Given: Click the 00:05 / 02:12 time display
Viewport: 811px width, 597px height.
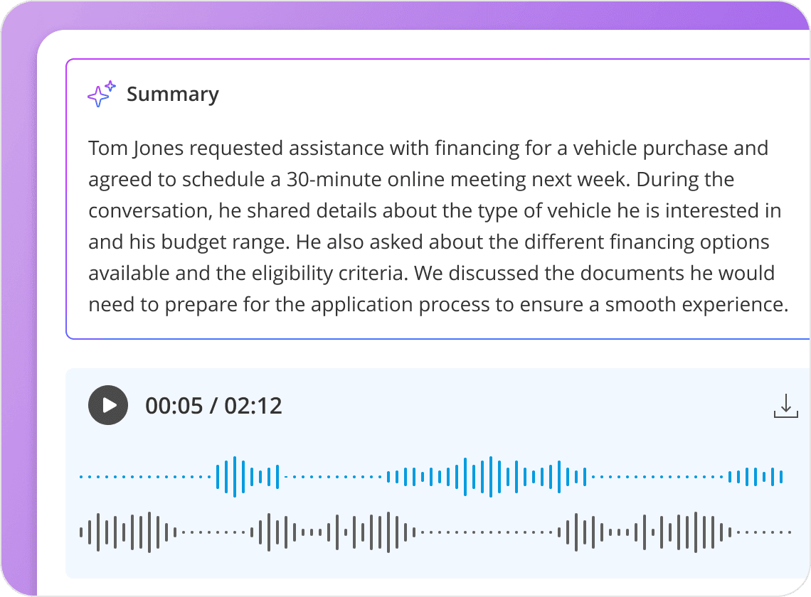Looking at the screenshot, I should 213,406.
